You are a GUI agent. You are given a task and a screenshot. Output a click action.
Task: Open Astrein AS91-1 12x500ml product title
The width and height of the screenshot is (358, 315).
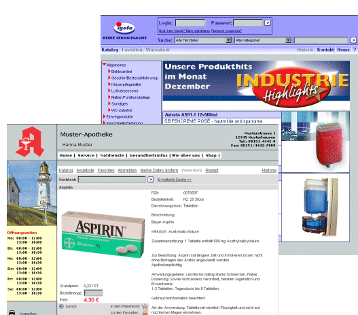pyautogui.click(x=191, y=115)
